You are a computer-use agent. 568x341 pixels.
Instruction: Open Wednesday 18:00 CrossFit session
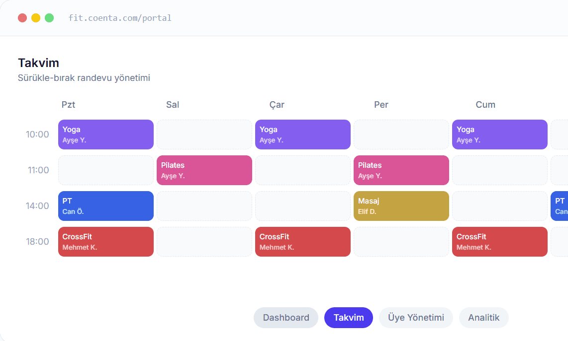303,242
